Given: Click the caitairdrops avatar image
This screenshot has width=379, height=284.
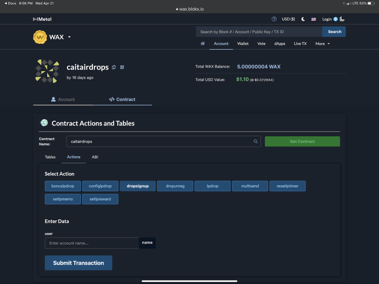Looking at the screenshot, I should click(47, 71).
